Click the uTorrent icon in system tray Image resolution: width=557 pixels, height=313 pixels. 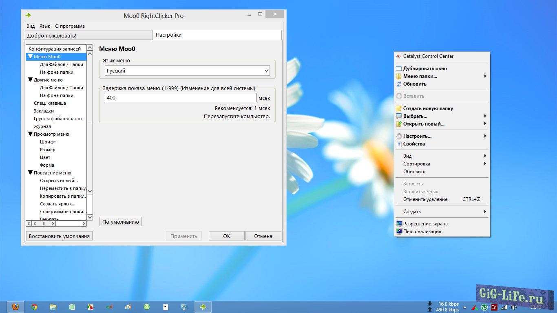(484, 307)
